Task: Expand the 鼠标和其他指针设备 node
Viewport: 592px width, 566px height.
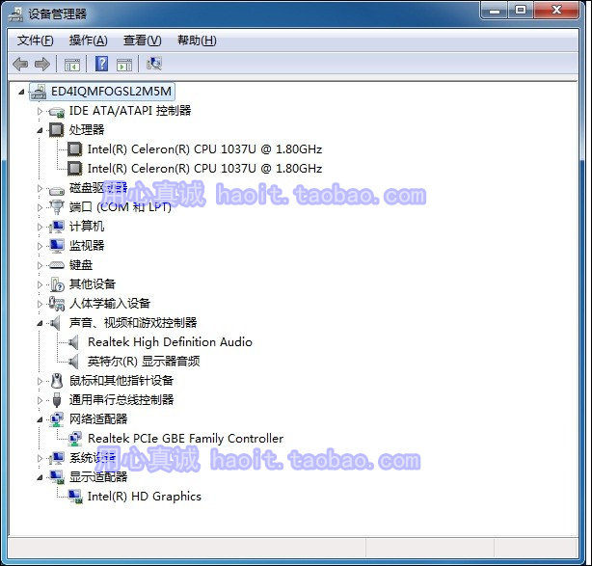Action: (40, 381)
